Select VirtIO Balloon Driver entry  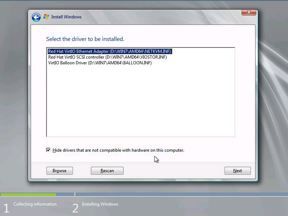click(100, 63)
